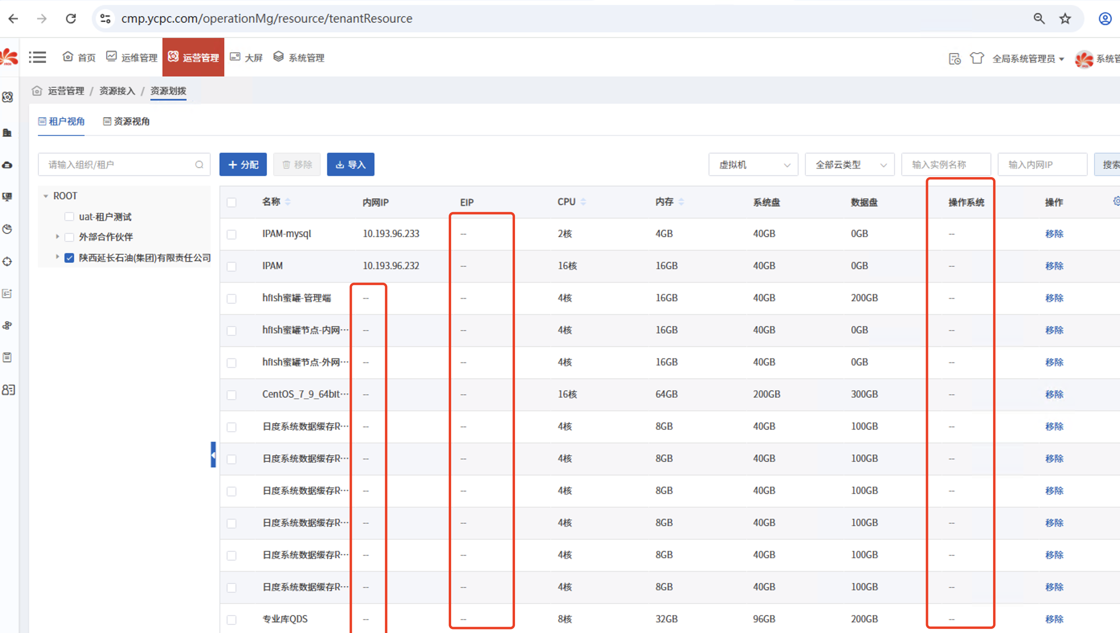Open the task schedule icon in header
This screenshot has width=1120, height=633.
click(x=954, y=58)
